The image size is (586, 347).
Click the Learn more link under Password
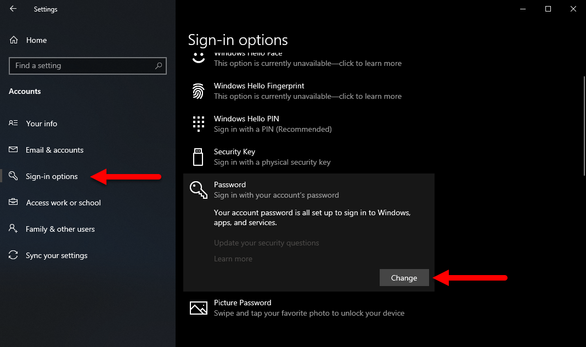click(x=233, y=259)
